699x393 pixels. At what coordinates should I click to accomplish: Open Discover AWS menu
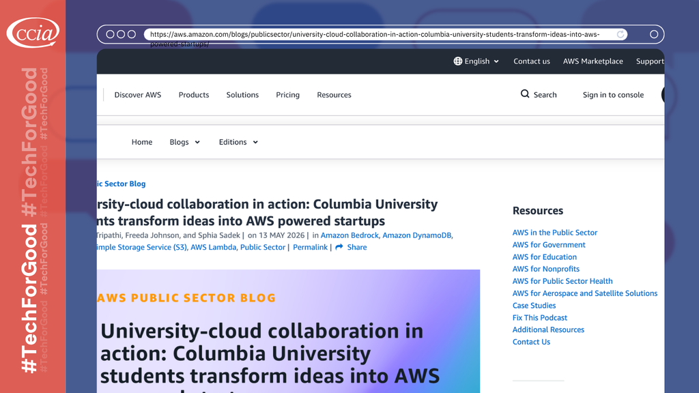(138, 94)
